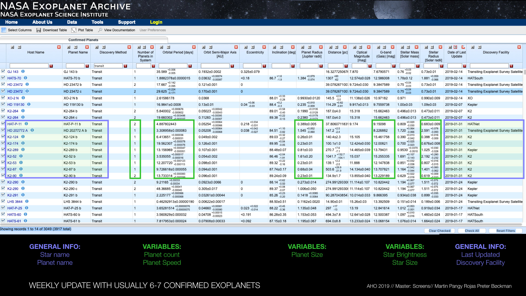Viewport: 526px width, 296px height.
Task: Show info for host HD 119130
Action: (x=29, y=104)
